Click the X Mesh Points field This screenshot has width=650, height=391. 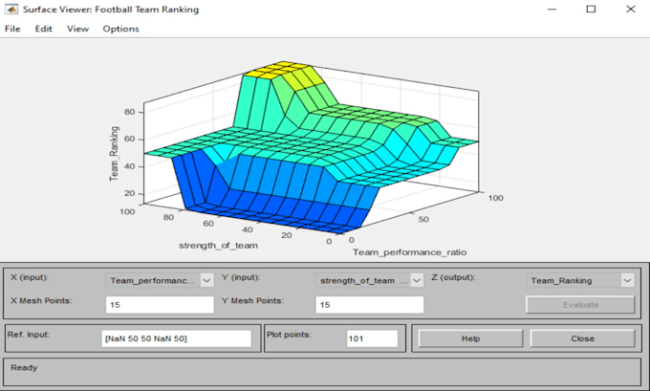(160, 305)
